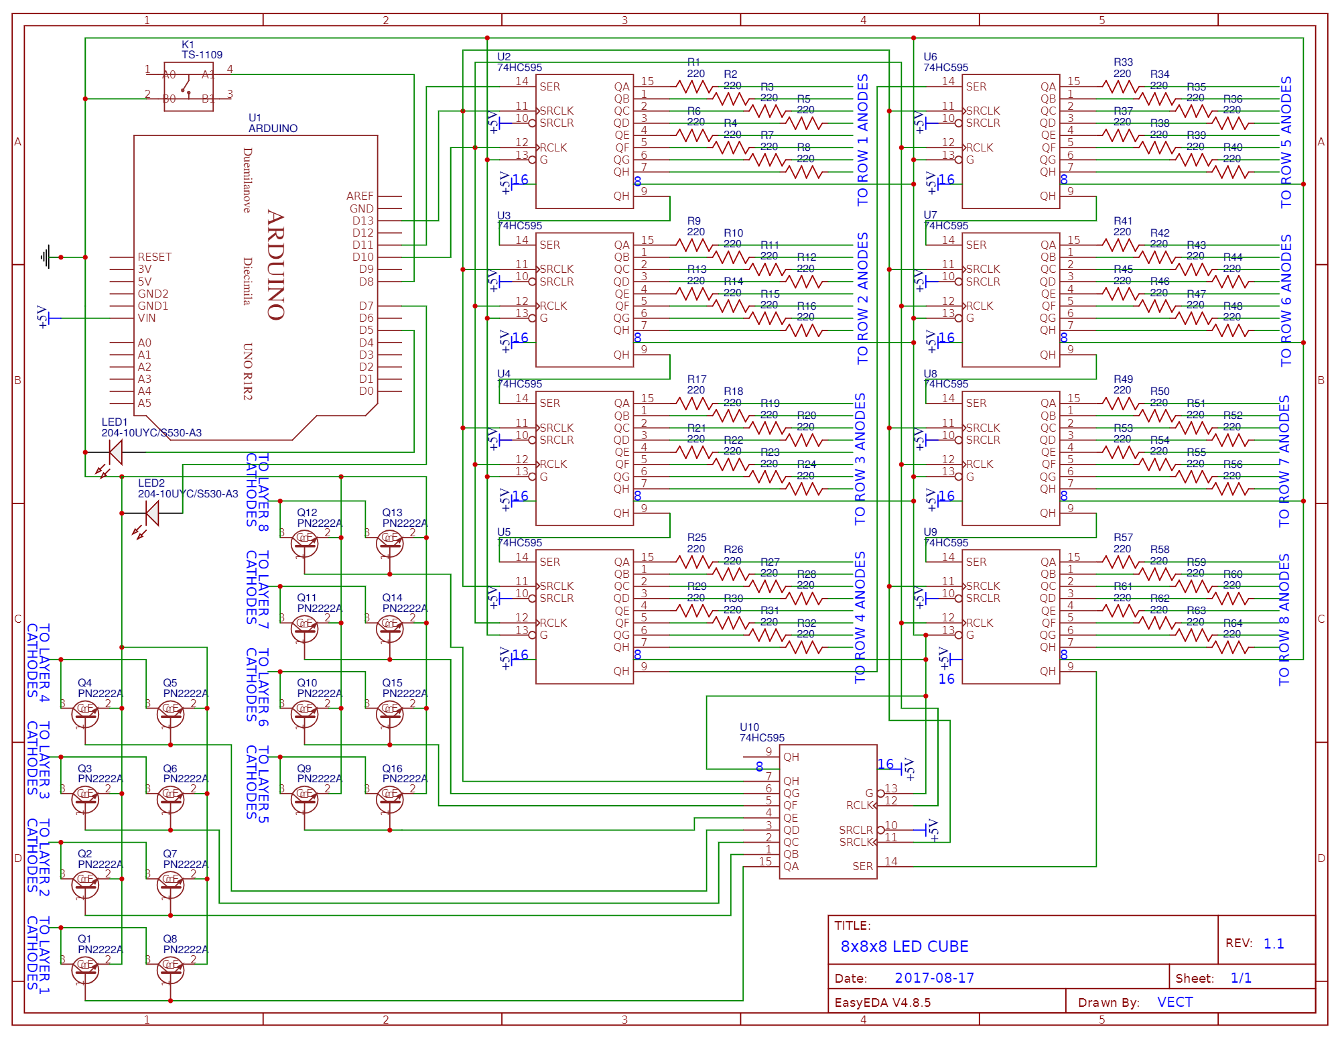The width and height of the screenshot is (1340, 1037).
Task: Select the LED1 diode symbol
Action: [115, 452]
